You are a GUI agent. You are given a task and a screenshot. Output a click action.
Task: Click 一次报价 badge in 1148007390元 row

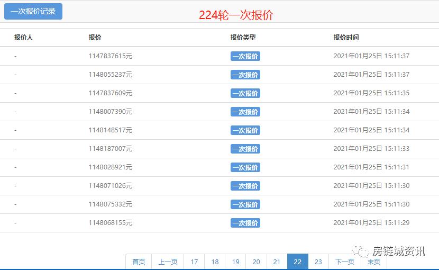(245, 112)
